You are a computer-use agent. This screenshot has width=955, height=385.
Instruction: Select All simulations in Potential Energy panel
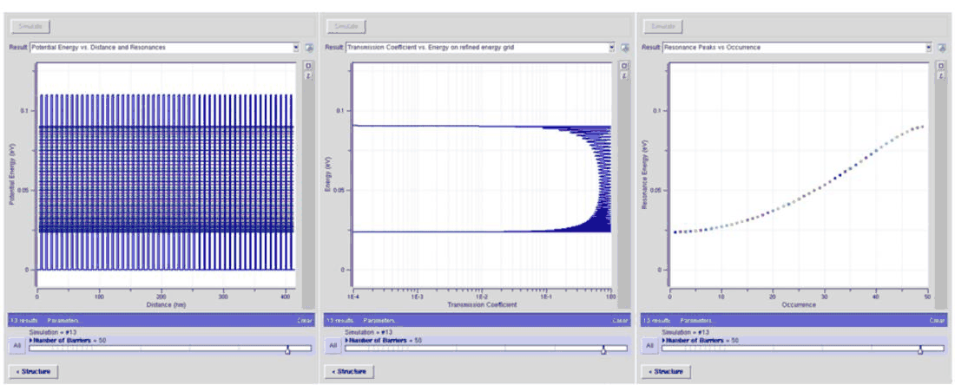point(17,345)
